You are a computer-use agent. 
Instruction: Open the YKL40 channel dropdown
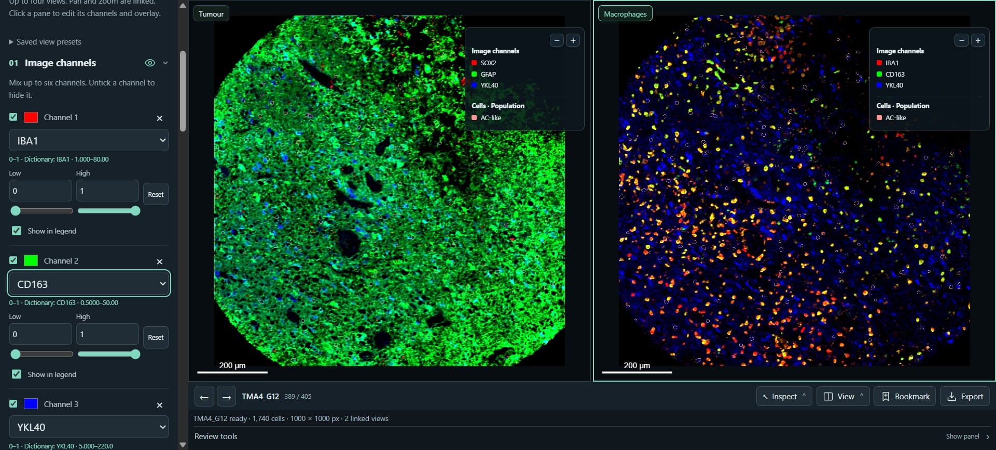coord(89,427)
